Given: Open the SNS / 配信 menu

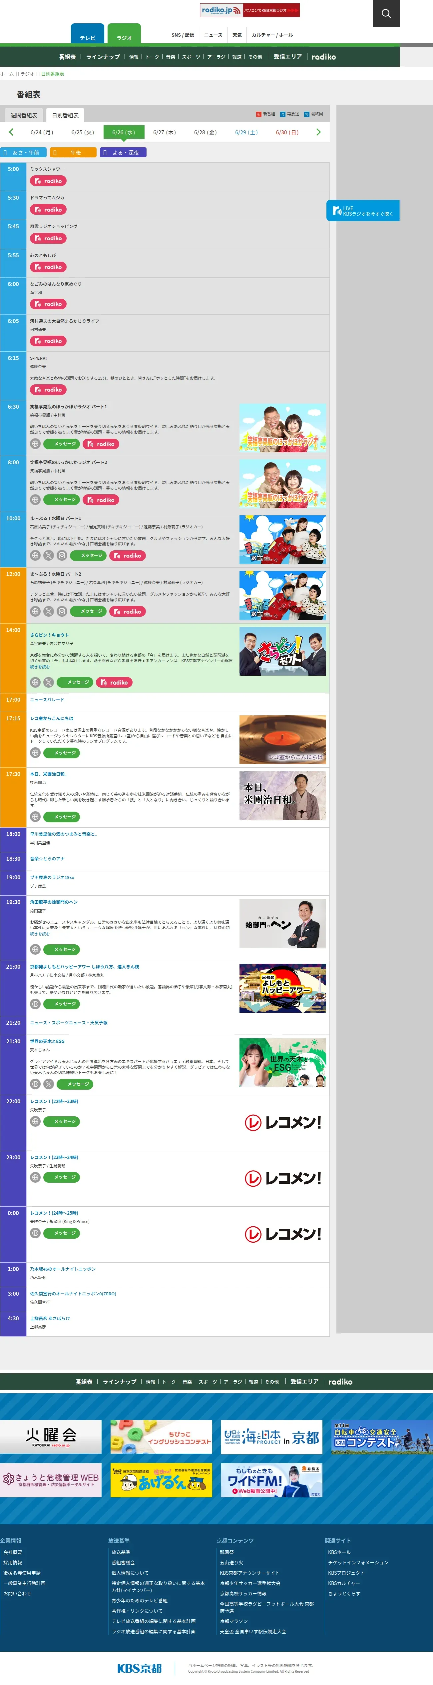Looking at the screenshot, I should tap(183, 35).
